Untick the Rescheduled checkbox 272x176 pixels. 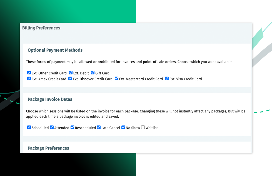point(72,127)
